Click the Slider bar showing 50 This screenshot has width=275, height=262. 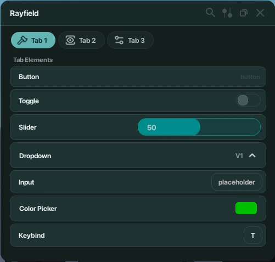click(199, 127)
